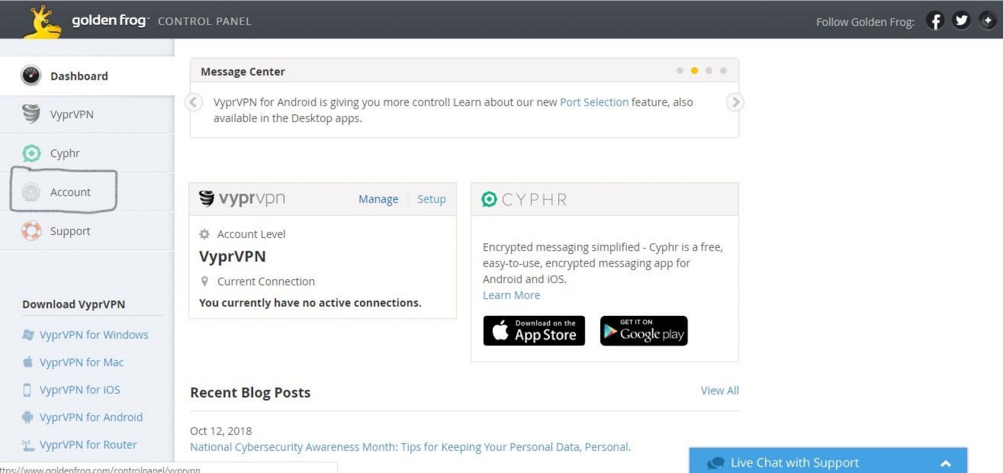Click the CYPHR card logo
Viewport: 1003px width, 473px height.
pos(524,199)
